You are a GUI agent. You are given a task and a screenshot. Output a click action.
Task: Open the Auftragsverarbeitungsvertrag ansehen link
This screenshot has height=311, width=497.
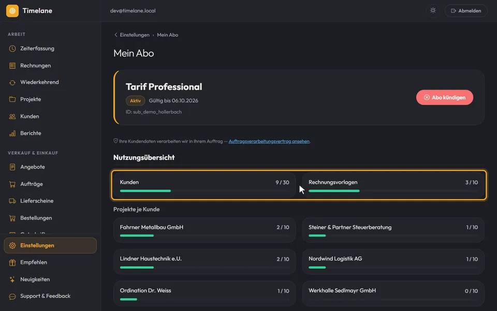click(269, 141)
